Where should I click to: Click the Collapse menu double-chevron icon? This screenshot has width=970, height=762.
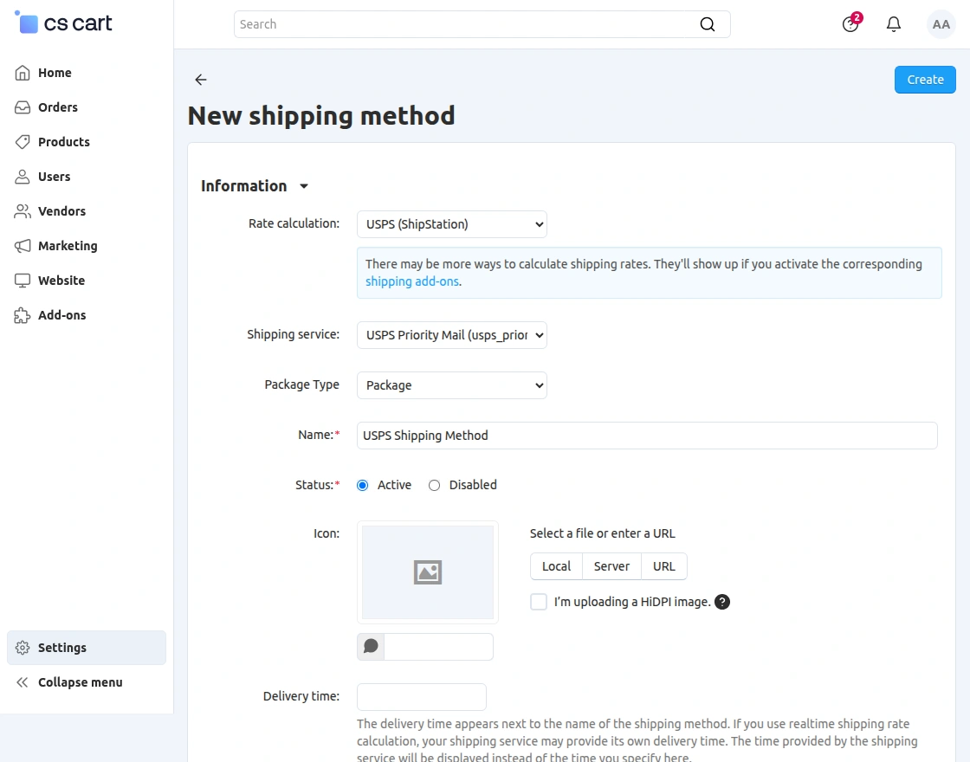click(23, 682)
